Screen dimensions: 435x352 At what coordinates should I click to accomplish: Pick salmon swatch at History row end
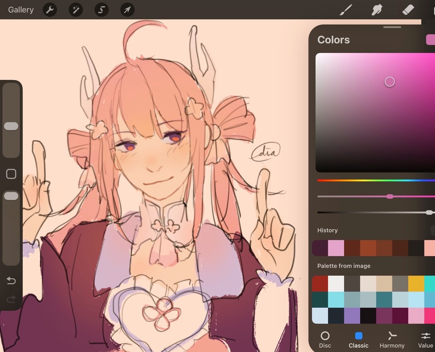430,248
